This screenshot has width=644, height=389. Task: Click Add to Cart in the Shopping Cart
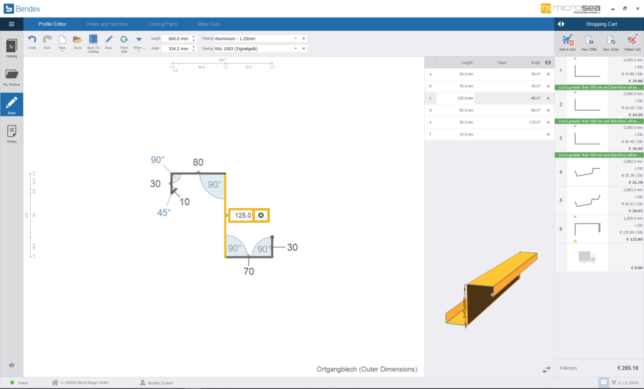(567, 40)
